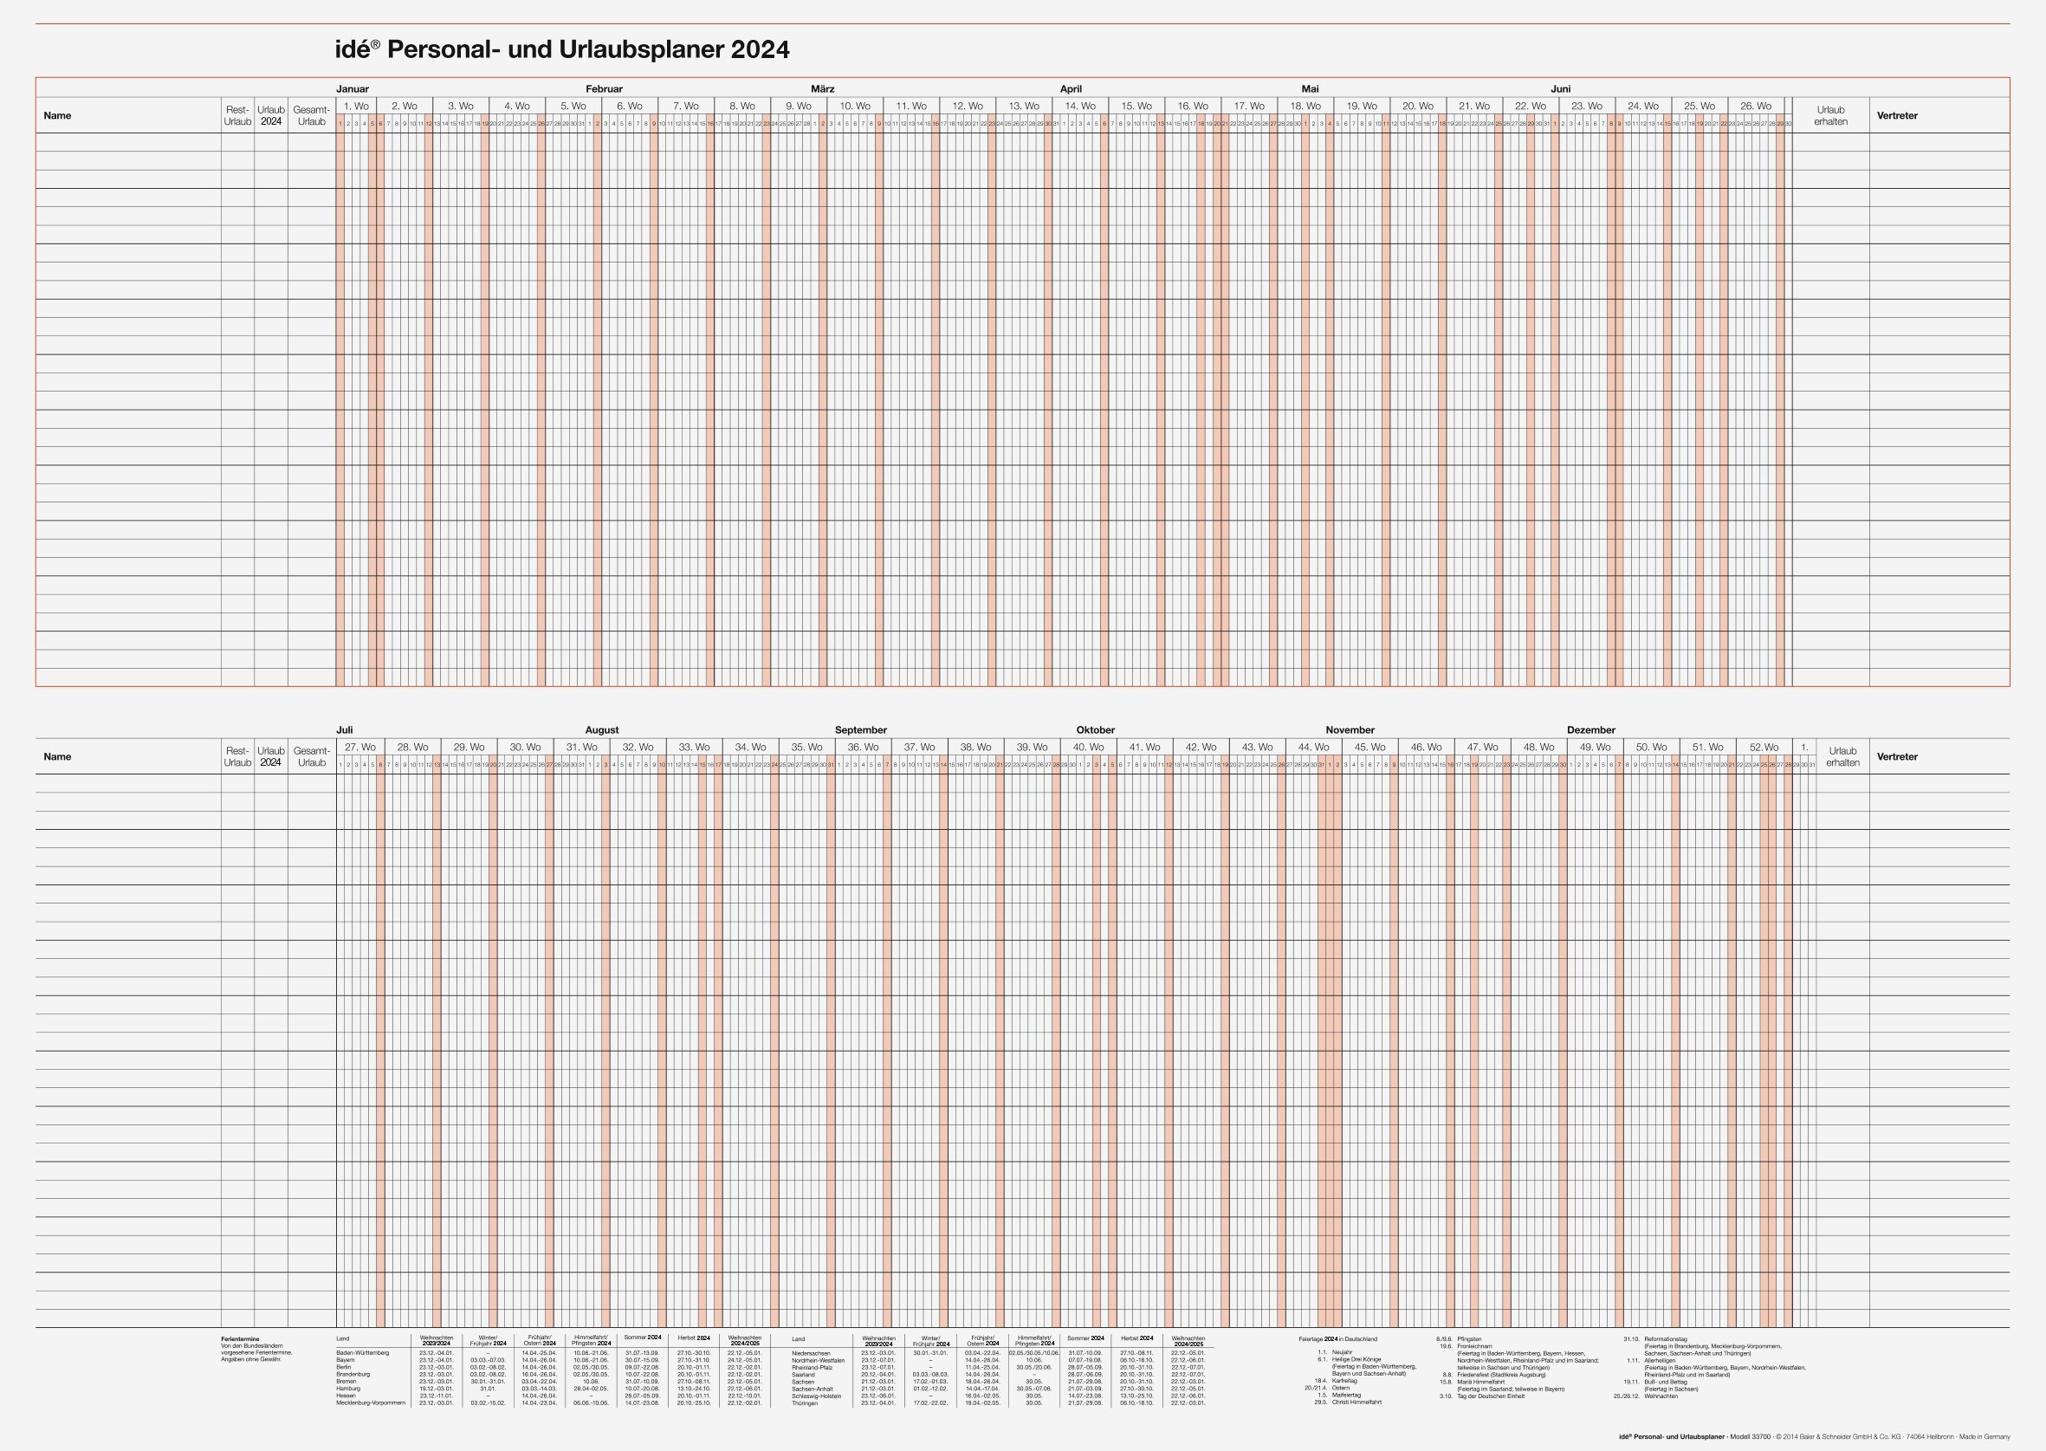Click the '1. Wo' week header
2046x1451 pixels.
pyautogui.click(x=356, y=107)
